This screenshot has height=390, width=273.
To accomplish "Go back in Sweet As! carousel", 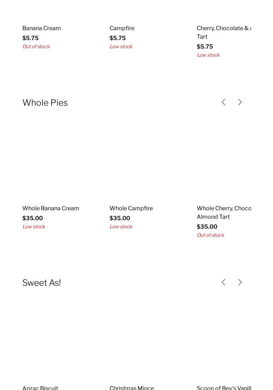I will (x=223, y=282).
